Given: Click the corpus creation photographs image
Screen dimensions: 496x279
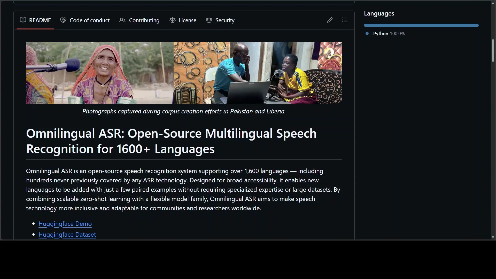Looking at the screenshot, I should click(184, 73).
